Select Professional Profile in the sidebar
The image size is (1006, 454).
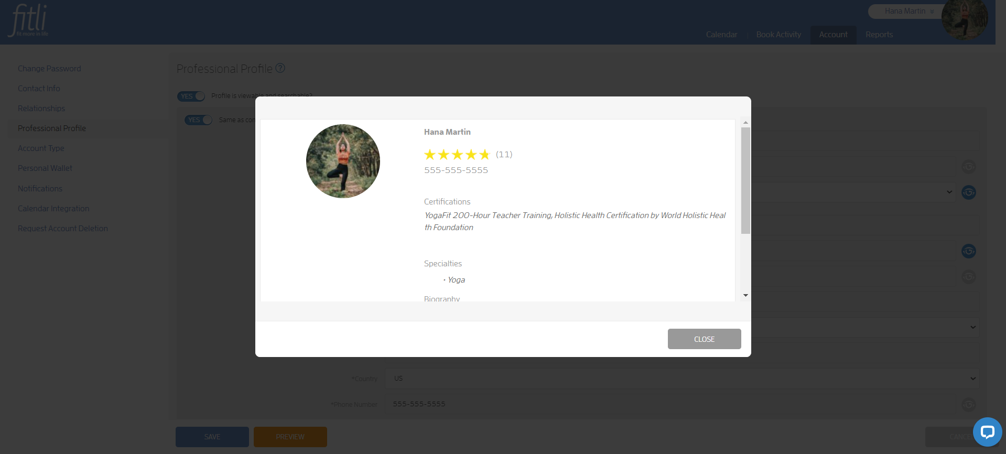(x=52, y=128)
